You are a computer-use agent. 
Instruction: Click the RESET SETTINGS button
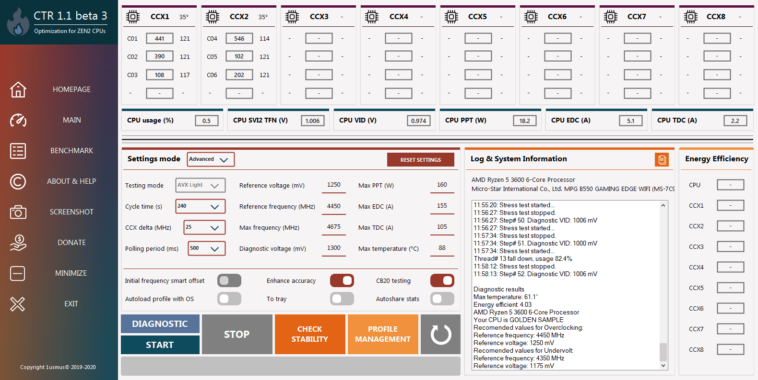(421, 160)
